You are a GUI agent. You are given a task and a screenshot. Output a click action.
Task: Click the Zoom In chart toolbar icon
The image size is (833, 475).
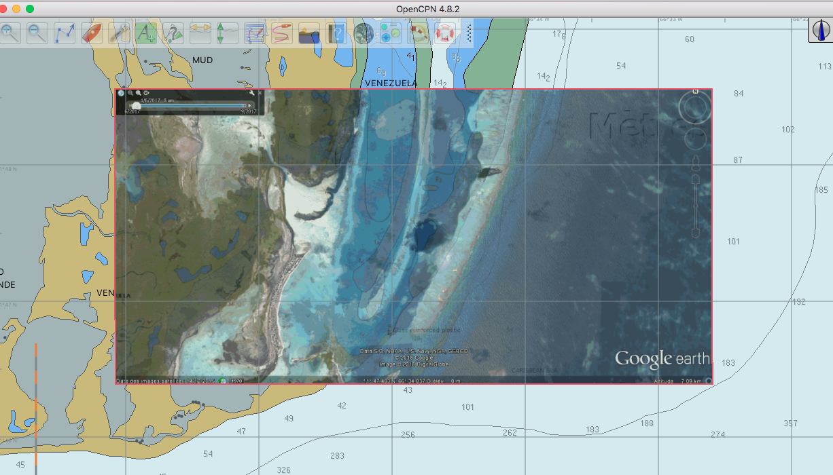pyautogui.click(x=10, y=33)
